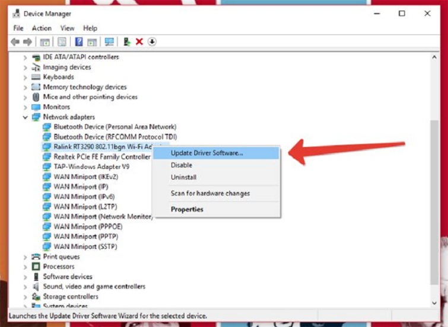Click the Scan for hardware changes monitor icon

(x=109, y=41)
